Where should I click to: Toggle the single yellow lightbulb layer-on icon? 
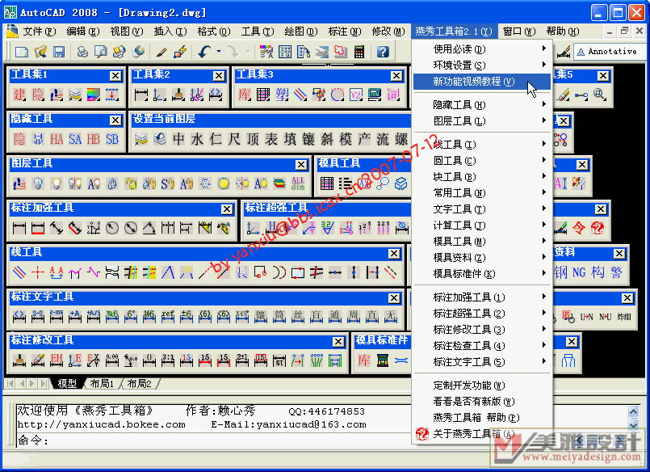(x=57, y=183)
